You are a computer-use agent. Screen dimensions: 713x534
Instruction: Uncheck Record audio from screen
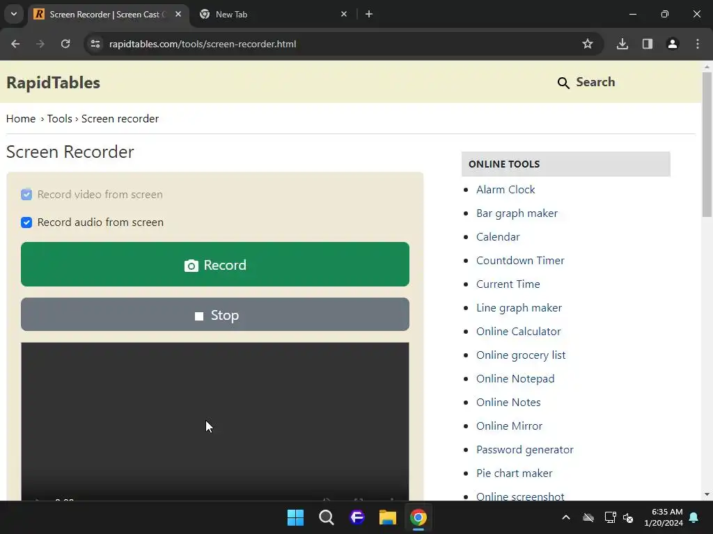26,222
